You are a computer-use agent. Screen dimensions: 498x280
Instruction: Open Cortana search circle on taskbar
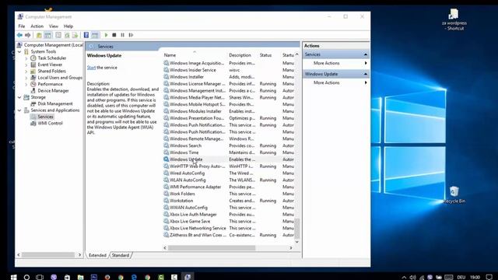26,277
